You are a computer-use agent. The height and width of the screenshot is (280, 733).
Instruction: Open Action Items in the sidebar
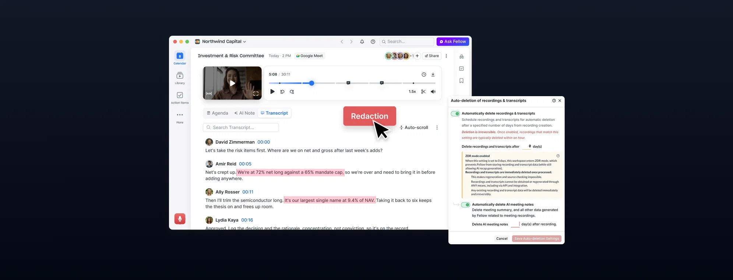(180, 98)
